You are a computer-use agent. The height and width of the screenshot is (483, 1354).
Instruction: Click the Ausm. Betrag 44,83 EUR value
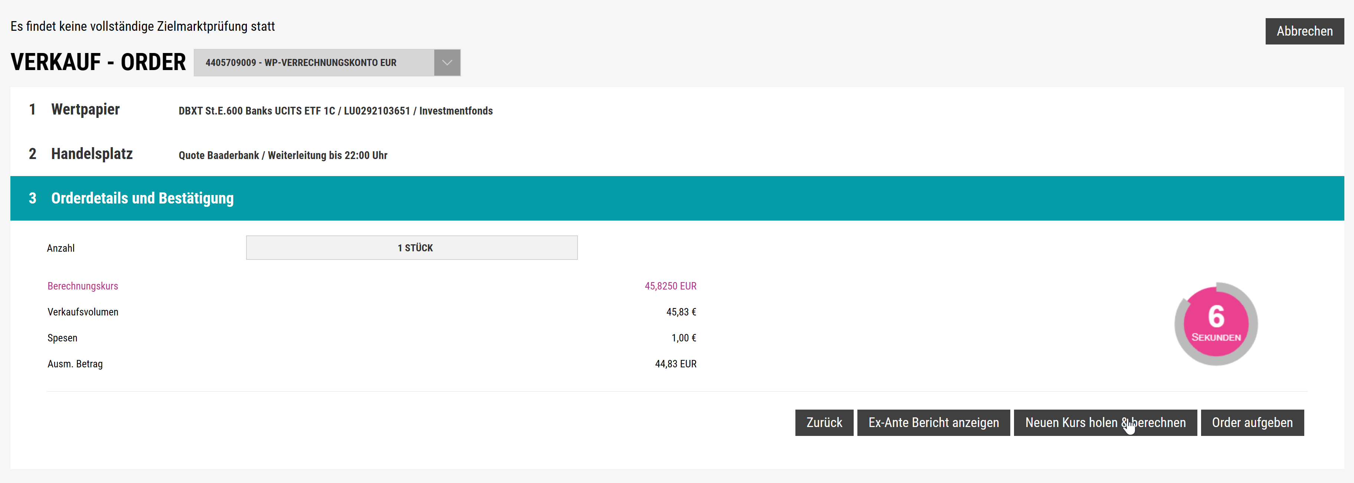(676, 364)
